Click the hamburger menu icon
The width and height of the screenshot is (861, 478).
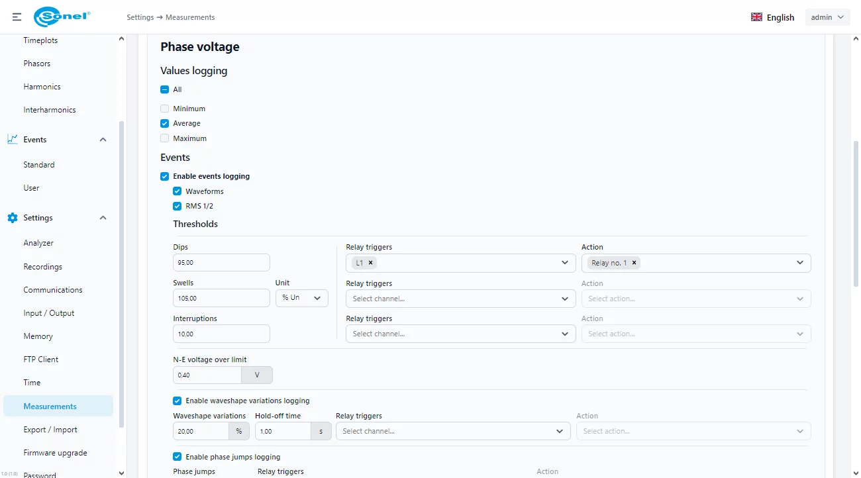(17, 17)
